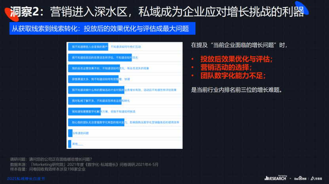Click the Marketing RESEARCH logo
The image size is (329, 184).
(x=276, y=178)
